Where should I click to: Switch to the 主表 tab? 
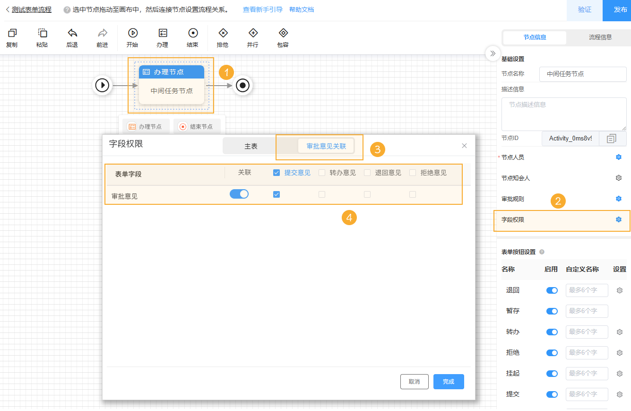pyautogui.click(x=249, y=145)
